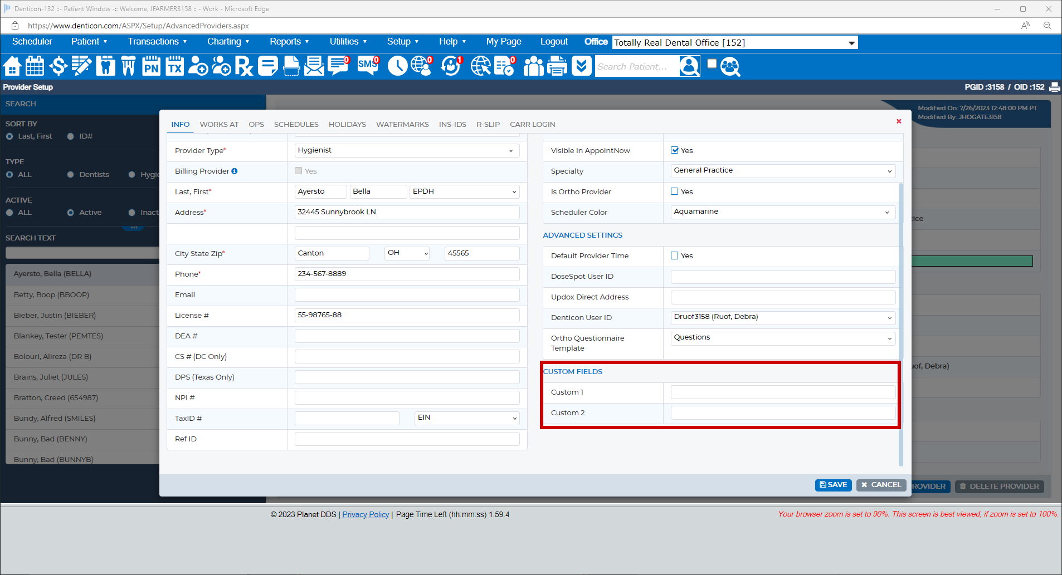The height and width of the screenshot is (575, 1062).
Task: Open Ortho Questionnaire Template dropdown
Action: point(783,338)
